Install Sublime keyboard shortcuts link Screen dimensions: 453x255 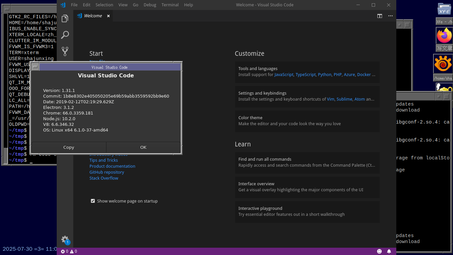click(x=344, y=99)
